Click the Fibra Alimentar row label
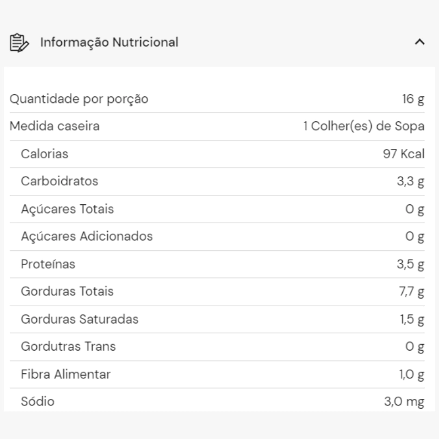The image size is (439, 439). coord(66,374)
